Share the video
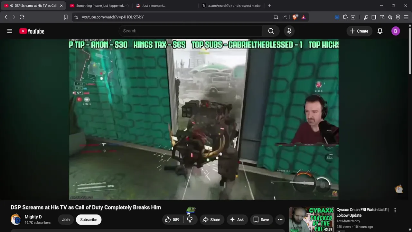412x232 pixels. pos(211,220)
